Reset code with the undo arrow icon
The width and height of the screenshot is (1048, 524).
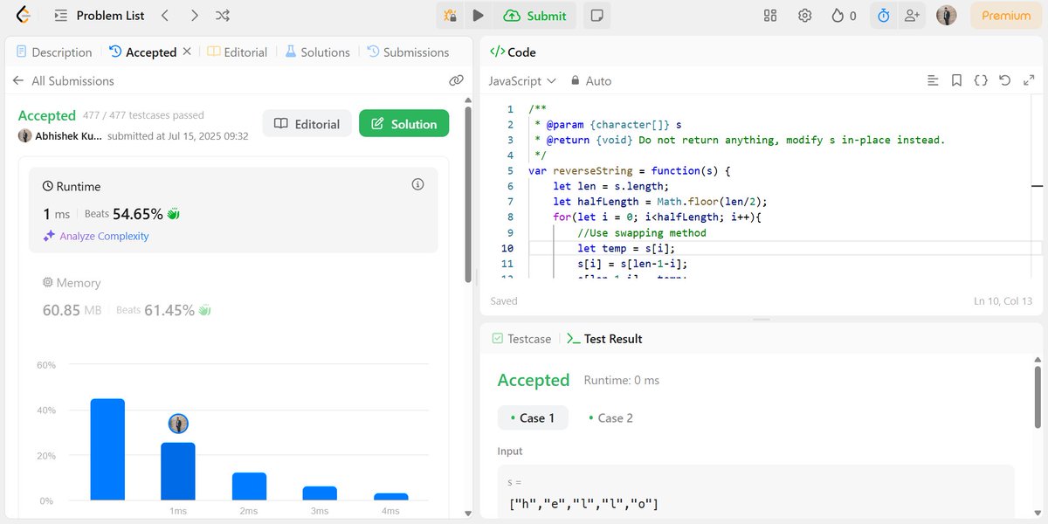tap(1005, 80)
